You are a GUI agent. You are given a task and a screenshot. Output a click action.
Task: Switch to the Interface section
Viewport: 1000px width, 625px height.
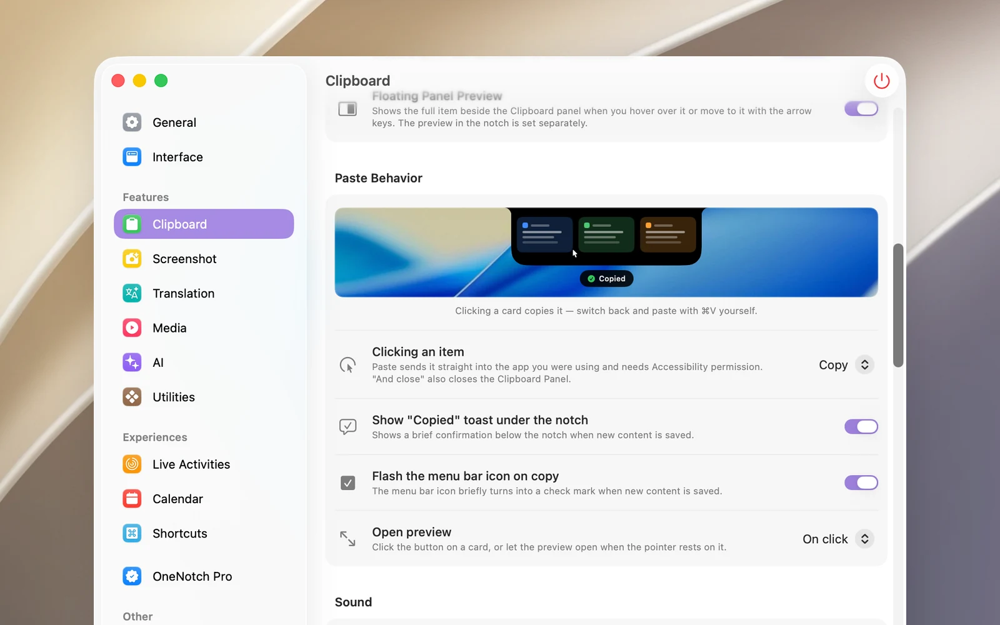click(204, 157)
